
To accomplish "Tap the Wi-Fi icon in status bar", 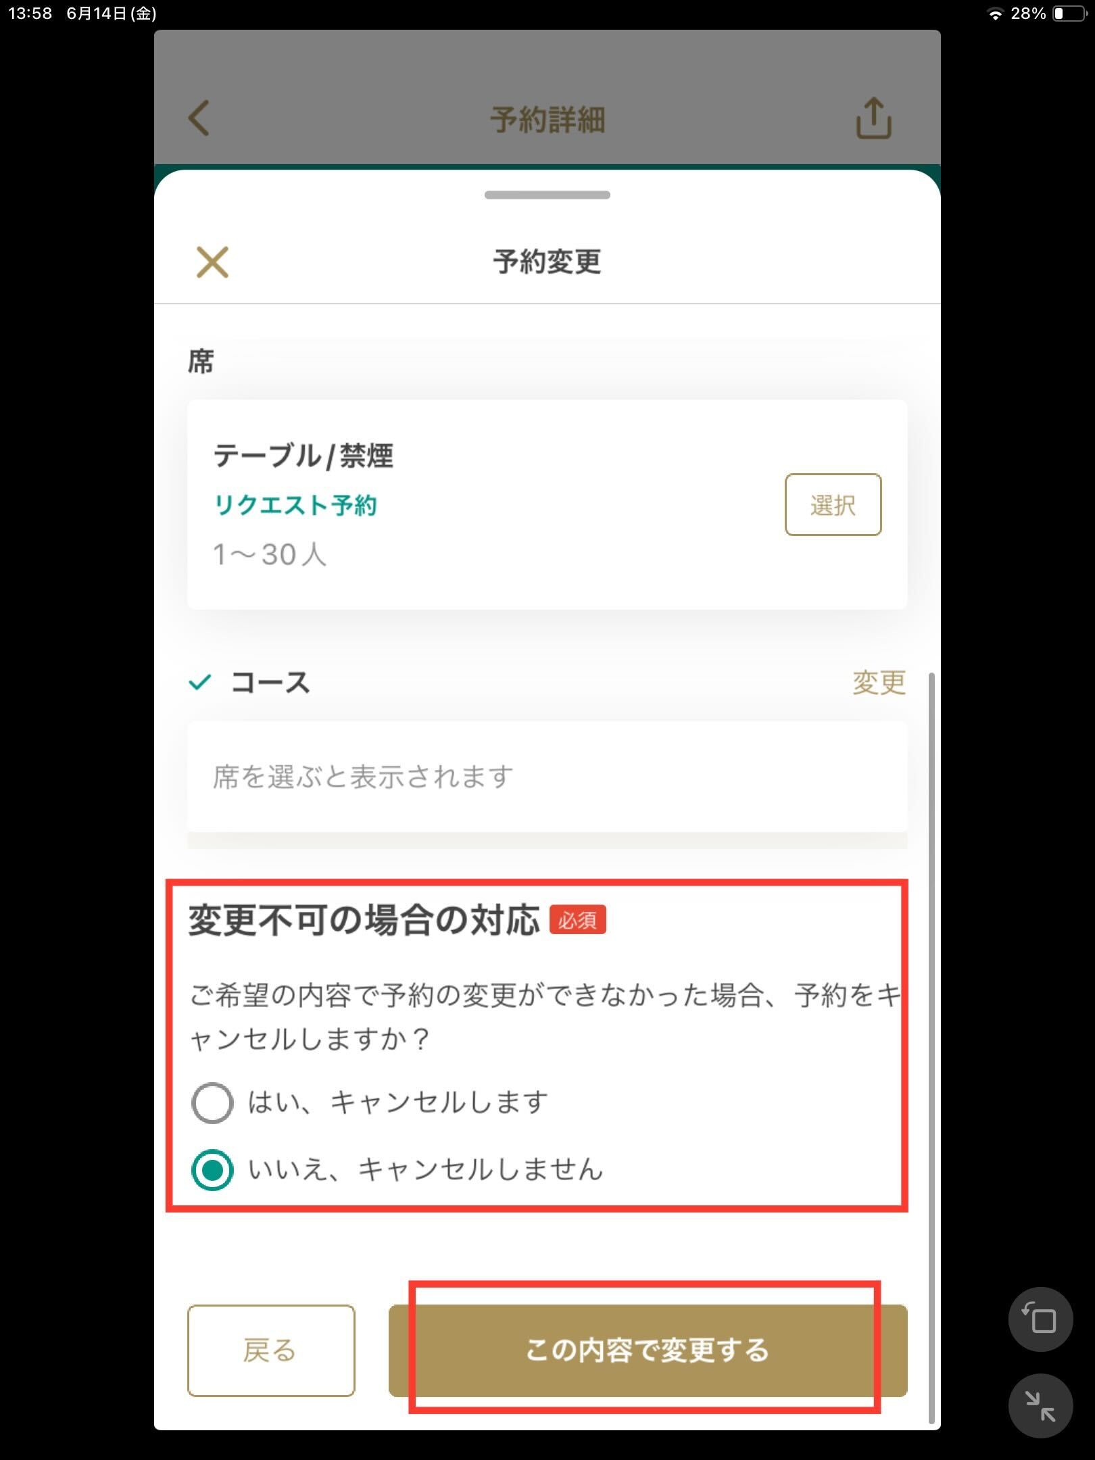I will (995, 14).
